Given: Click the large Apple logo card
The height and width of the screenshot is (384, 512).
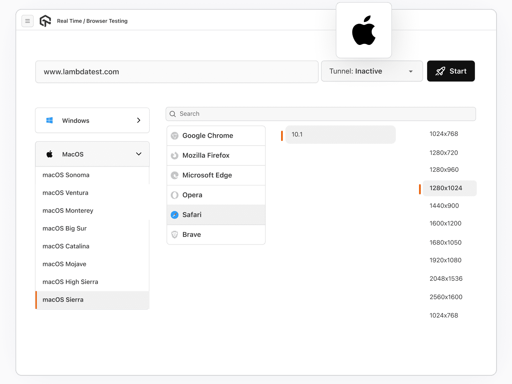Looking at the screenshot, I should (x=364, y=30).
